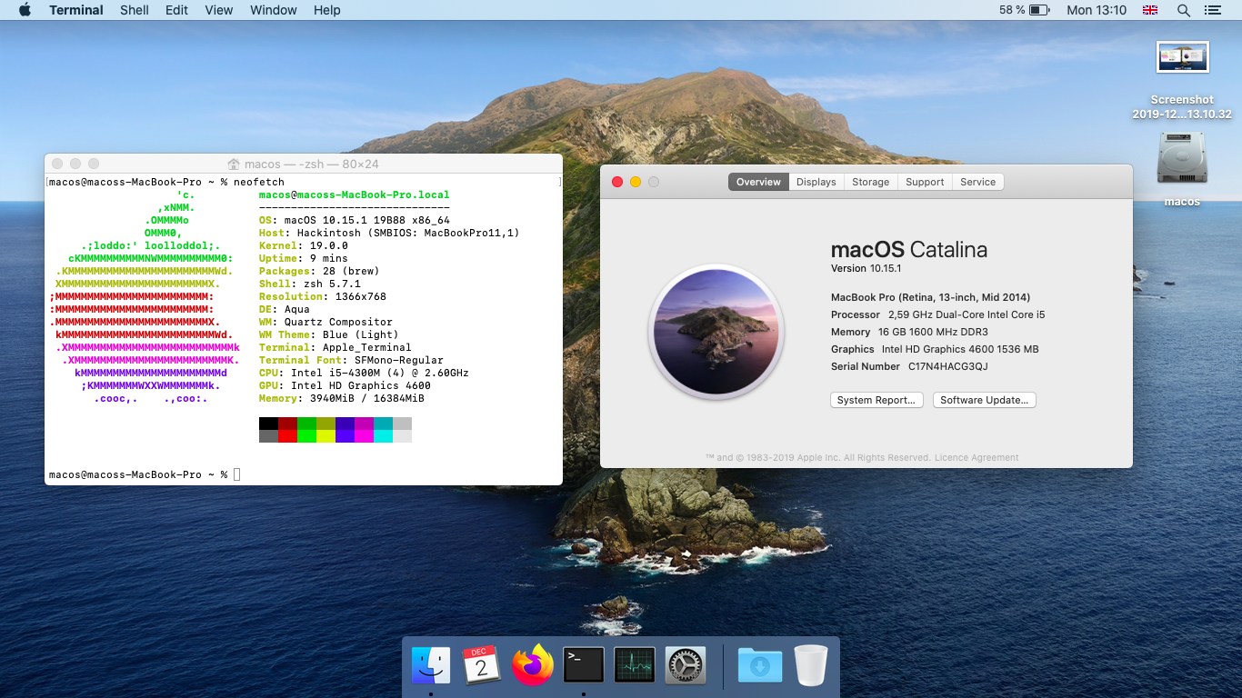Launch Firefox from the Dock
1242x698 pixels.
(x=533, y=665)
